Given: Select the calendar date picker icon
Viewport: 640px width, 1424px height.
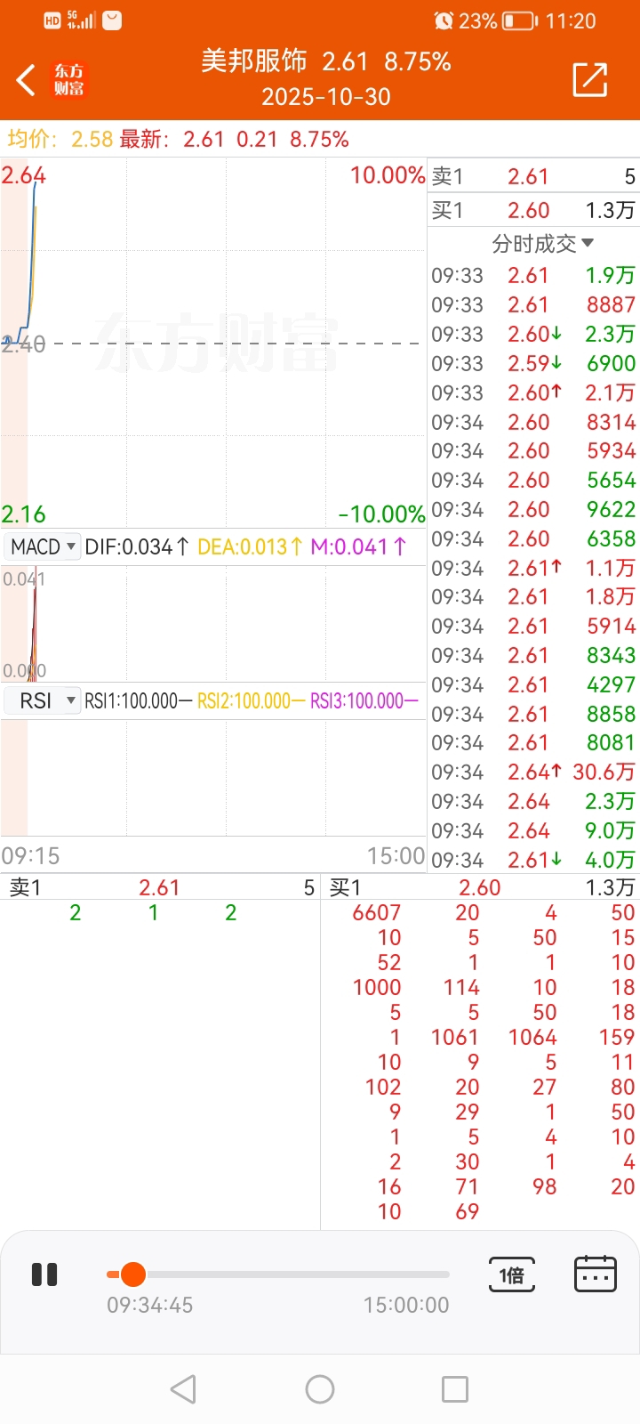Looking at the screenshot, I should point(596,1274).
